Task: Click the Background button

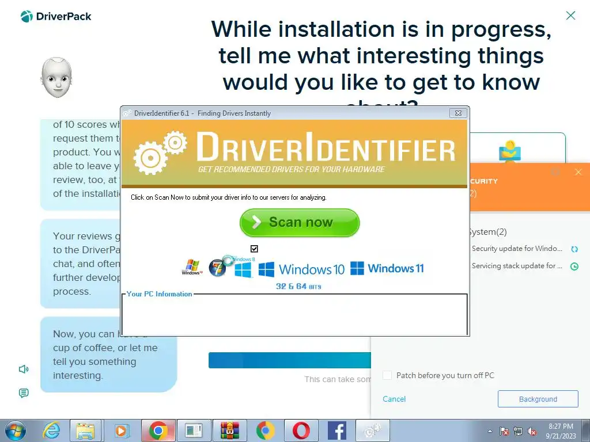Action: 538,399
